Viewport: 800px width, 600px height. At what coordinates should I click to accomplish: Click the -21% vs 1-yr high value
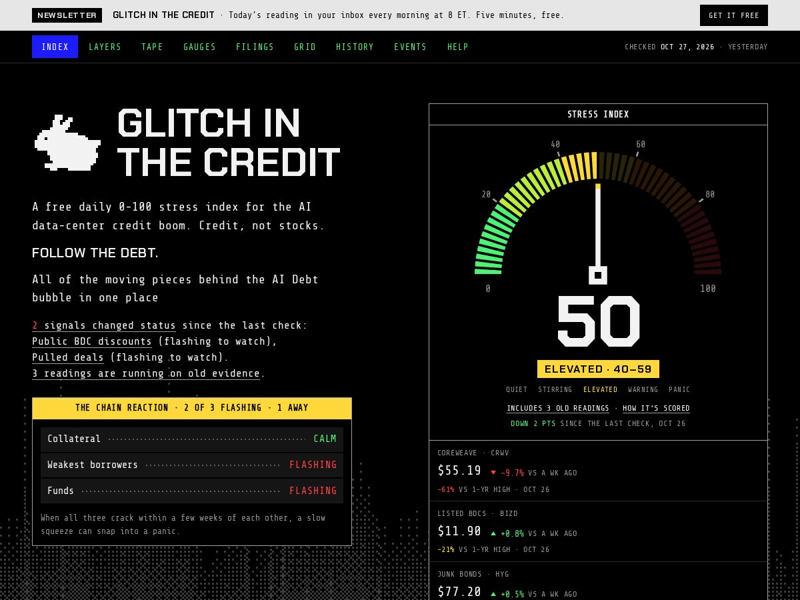[446, 549]
